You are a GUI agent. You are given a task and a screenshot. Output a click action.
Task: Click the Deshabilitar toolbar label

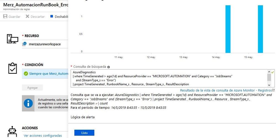click(x=61, y=17)
